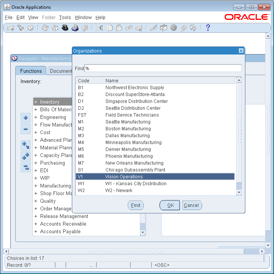The width and height of the screenshot is (274, 274).
Task: Click the Delete Record toolbar icon
Action: [139, 28]
